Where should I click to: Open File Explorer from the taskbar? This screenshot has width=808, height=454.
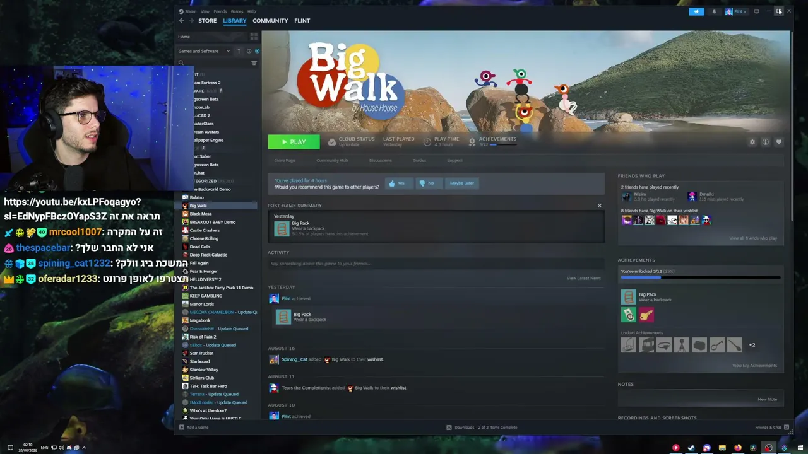[x=722, y=448]
